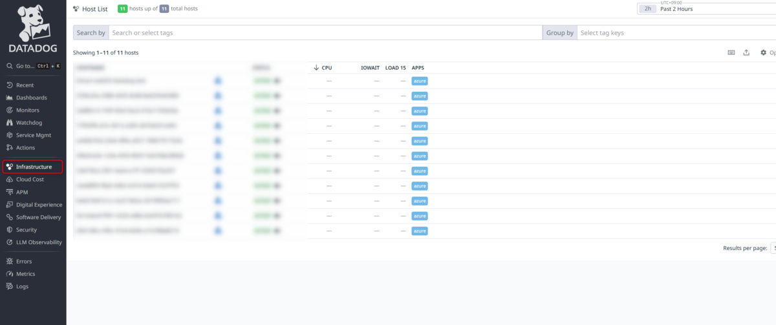Click the Datadog dog logo
776x325 pixels.
tap(33, 24)
